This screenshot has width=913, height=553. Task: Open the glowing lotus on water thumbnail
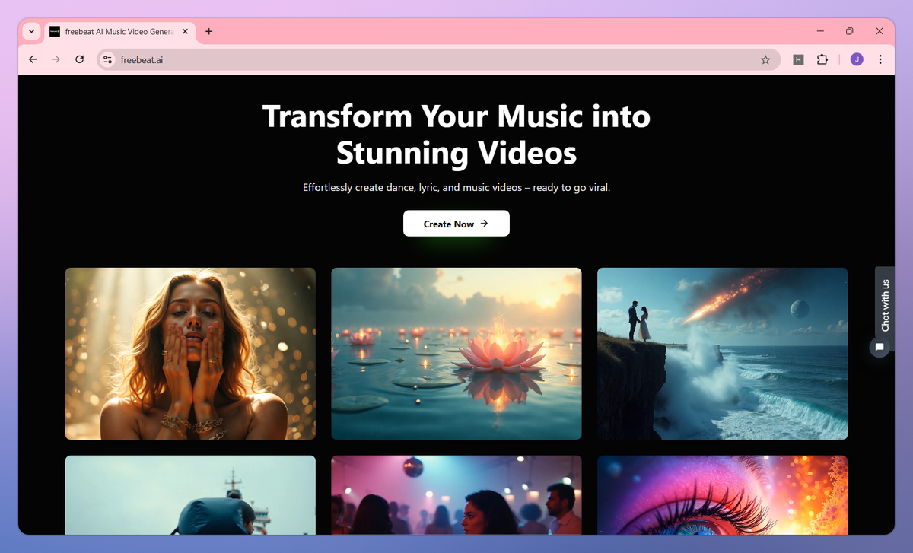click(x=456, y=354)
